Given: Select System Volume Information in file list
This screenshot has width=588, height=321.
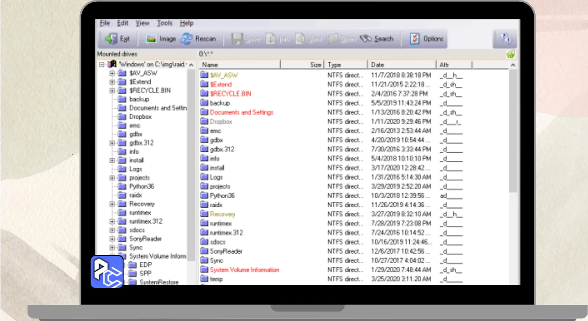Looking at the screenshot, I should (244, 270).
